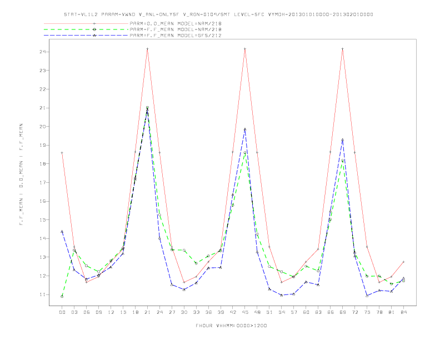This screenshot has height=340, width=440.
Task: Click blue triangle peak at hour 45
Action: click(245, 129)
